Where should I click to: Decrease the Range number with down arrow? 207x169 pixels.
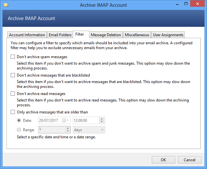point(68,131)
